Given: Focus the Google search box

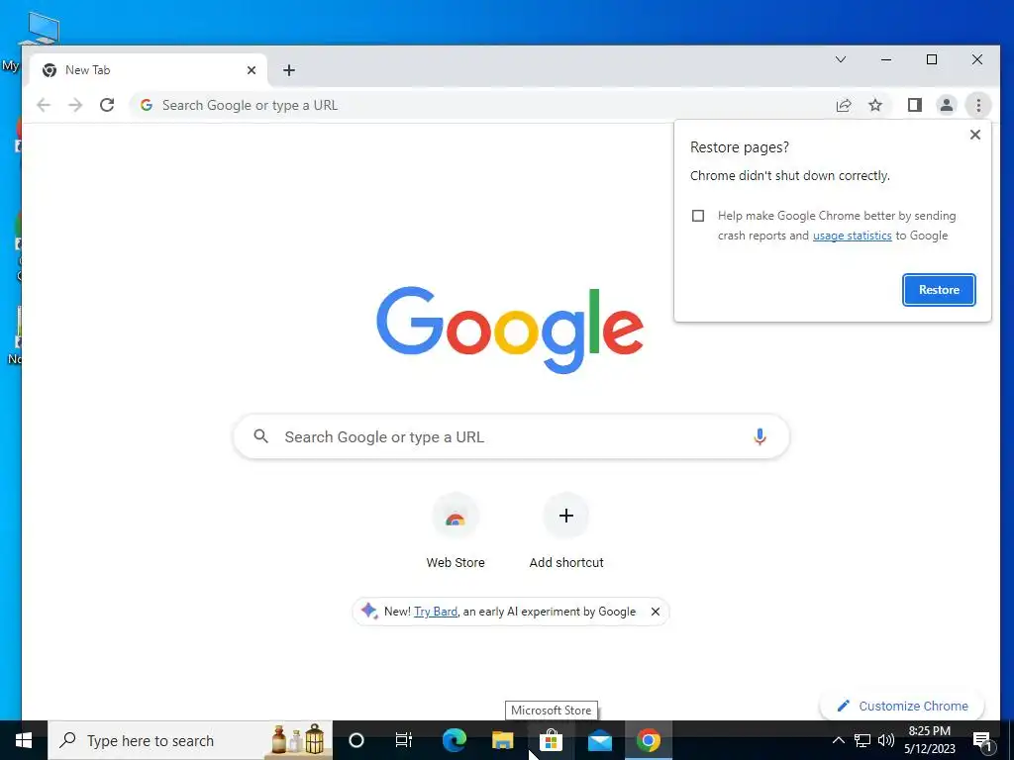Looking at the screenshot, I should click(x=511, y=436).
